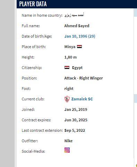Click the Minya place of birth text
137x167 pixels.
[70, 47]
